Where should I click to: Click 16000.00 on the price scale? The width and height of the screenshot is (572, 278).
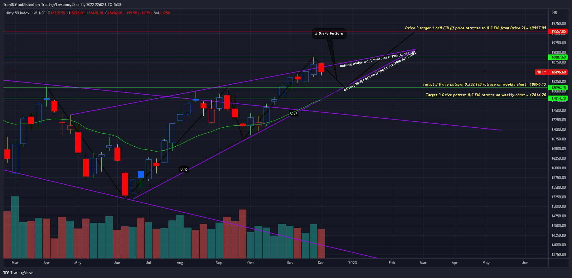[x=559, y=168]
